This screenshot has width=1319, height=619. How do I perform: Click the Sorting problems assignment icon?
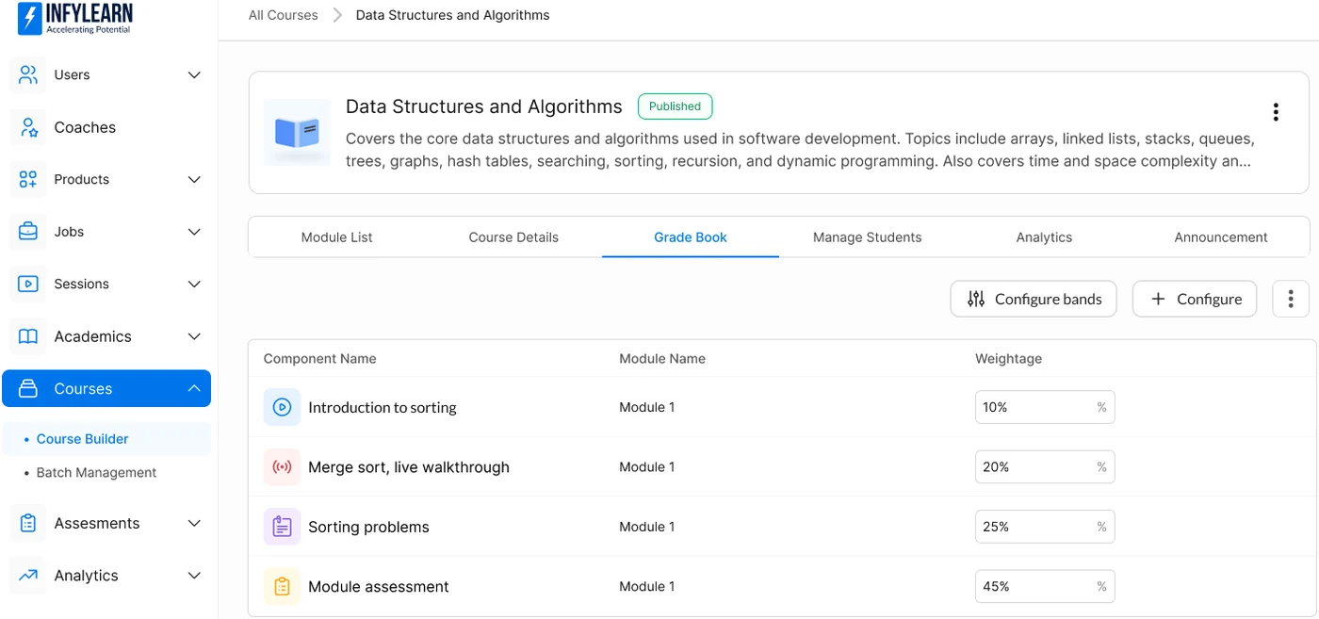click(x=282, y=527)
